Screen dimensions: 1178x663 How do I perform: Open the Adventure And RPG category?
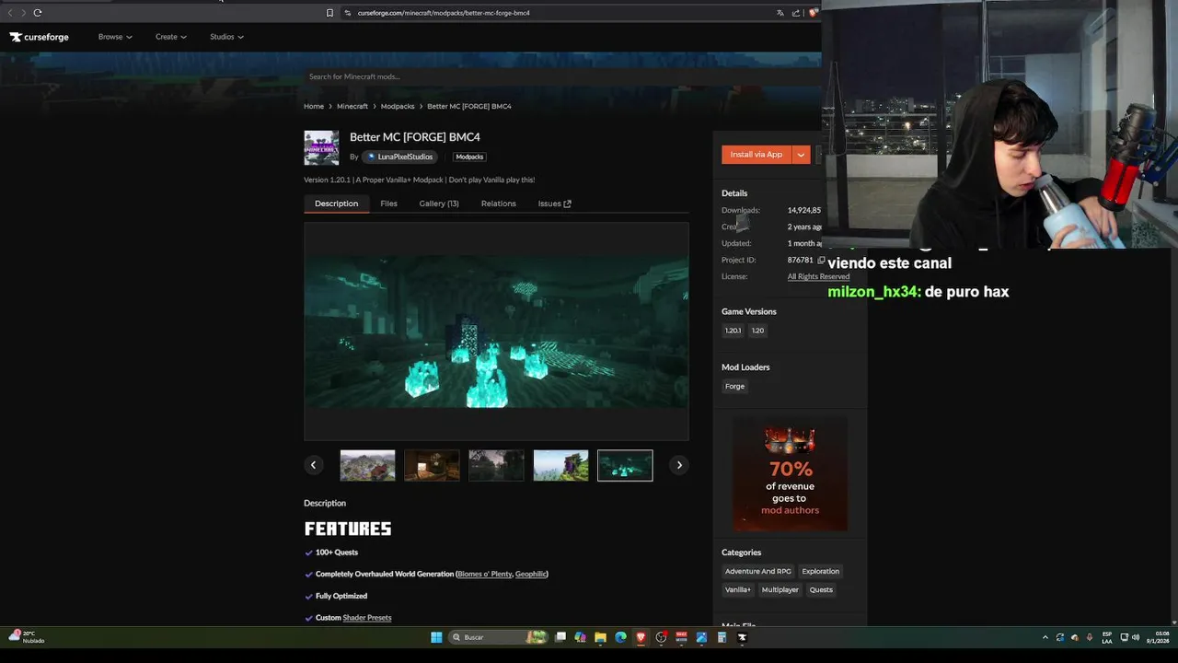758,571
